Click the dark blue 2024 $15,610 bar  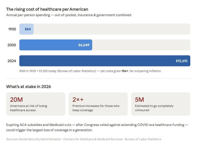coord(105,61)
